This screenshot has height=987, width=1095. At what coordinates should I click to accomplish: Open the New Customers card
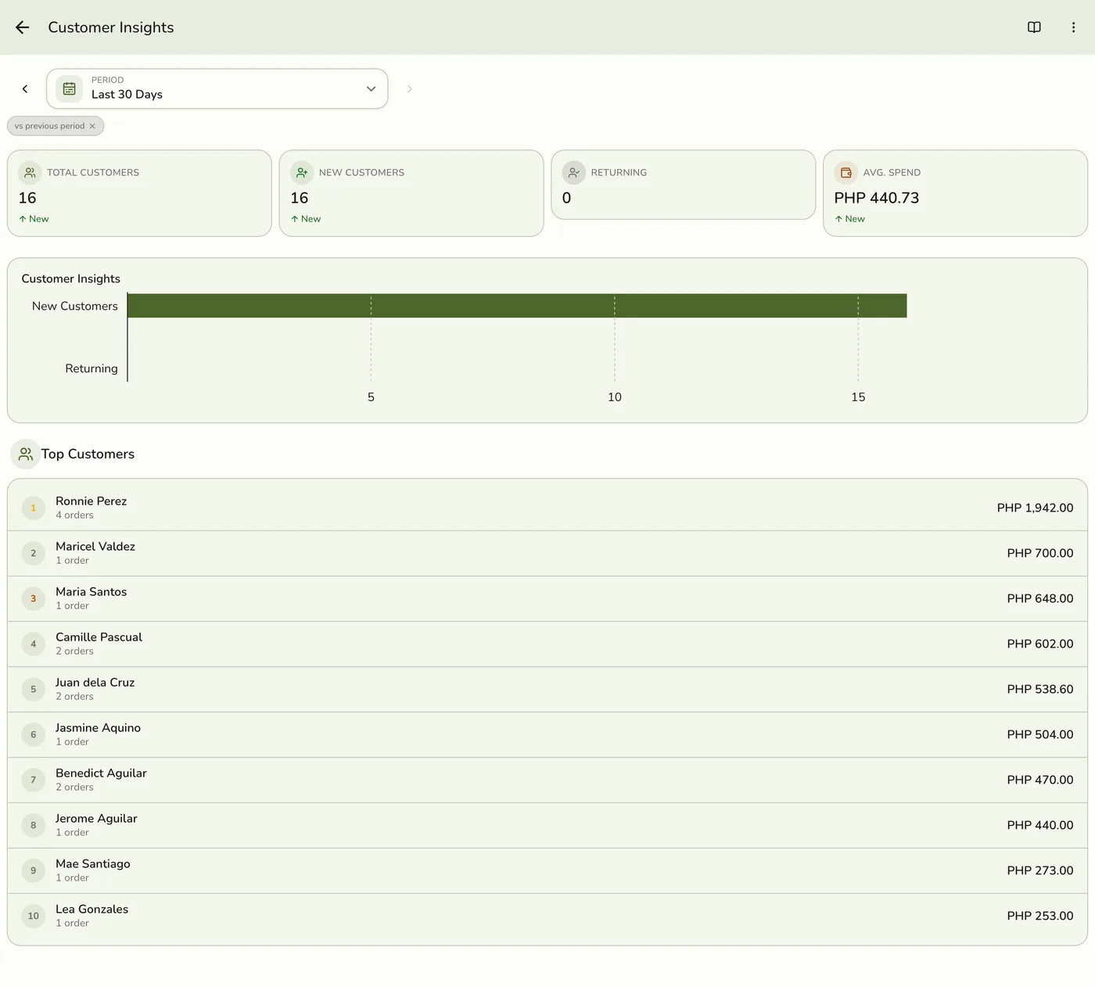(x=411, y=193)
